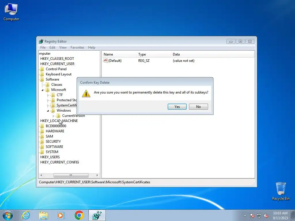Click the tree scrollbar left arrow
Screen dimensions: 295x221
click(x=41, y=175)
